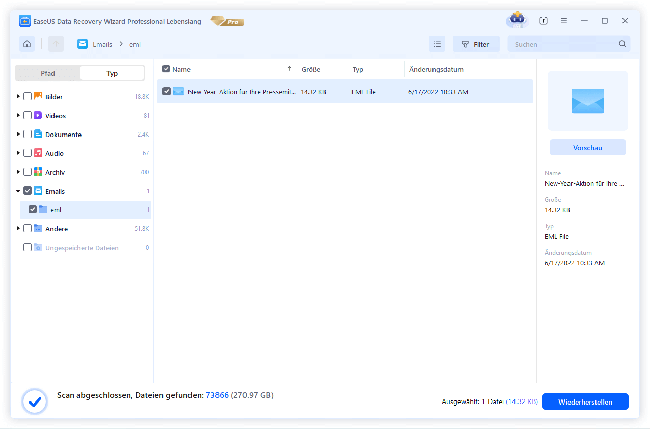The image size is (650, 429).
Task: Click into the Suchen search field
Action: [563, 44]
